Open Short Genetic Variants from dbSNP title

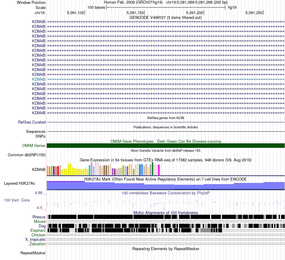pyautogui.click(x=166, y=151)
